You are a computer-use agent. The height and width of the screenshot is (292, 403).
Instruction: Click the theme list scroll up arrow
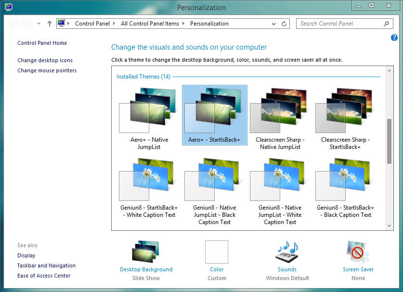(x=389, y=70)
